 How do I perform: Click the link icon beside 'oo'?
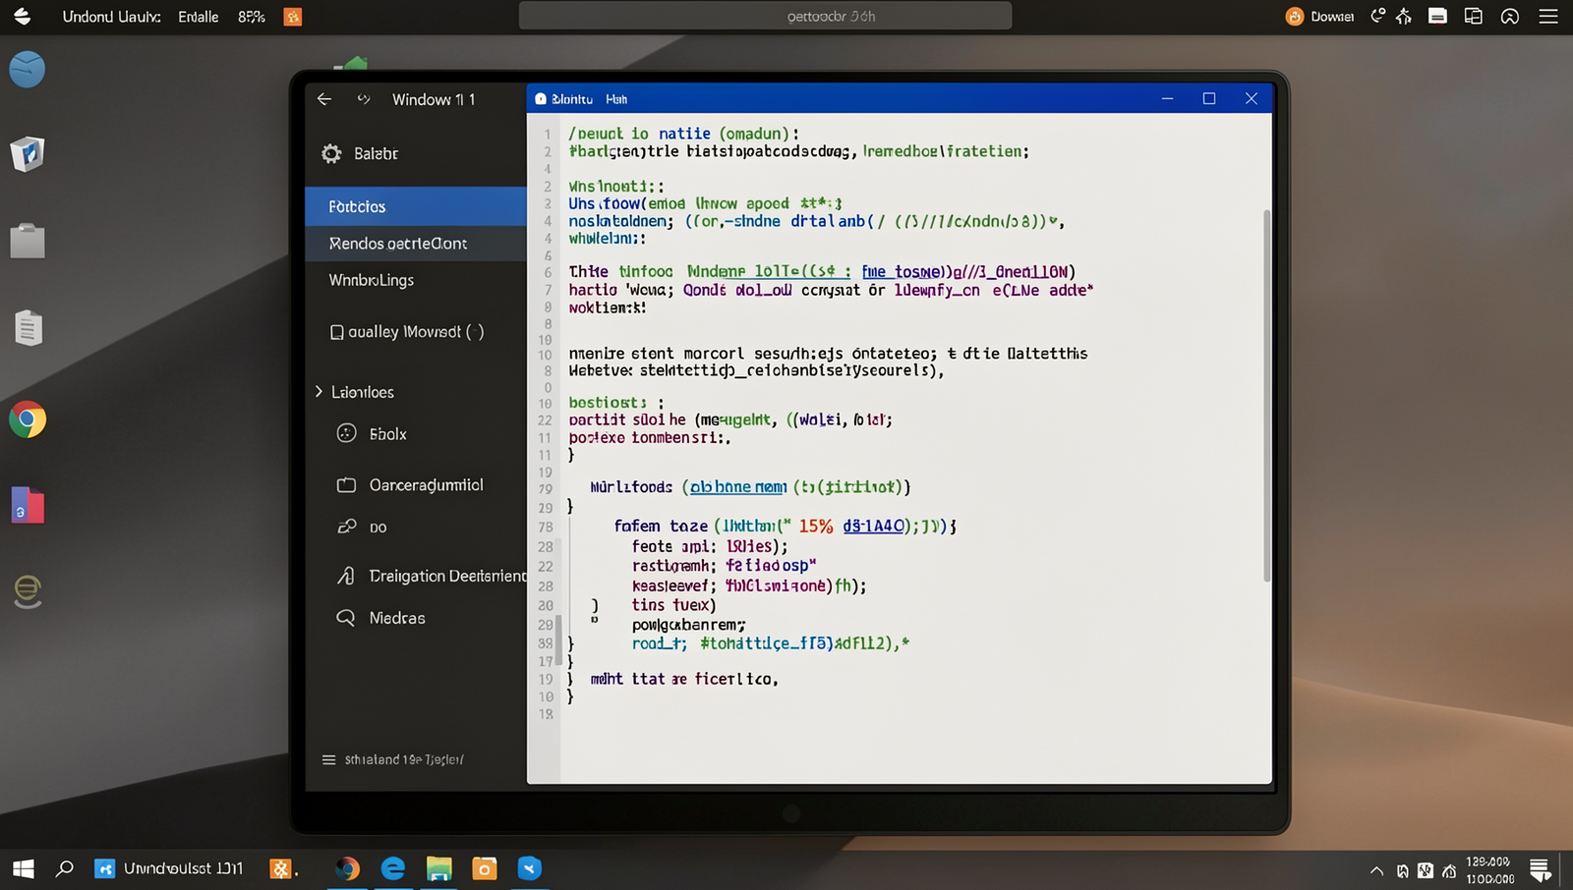[346, 527]
